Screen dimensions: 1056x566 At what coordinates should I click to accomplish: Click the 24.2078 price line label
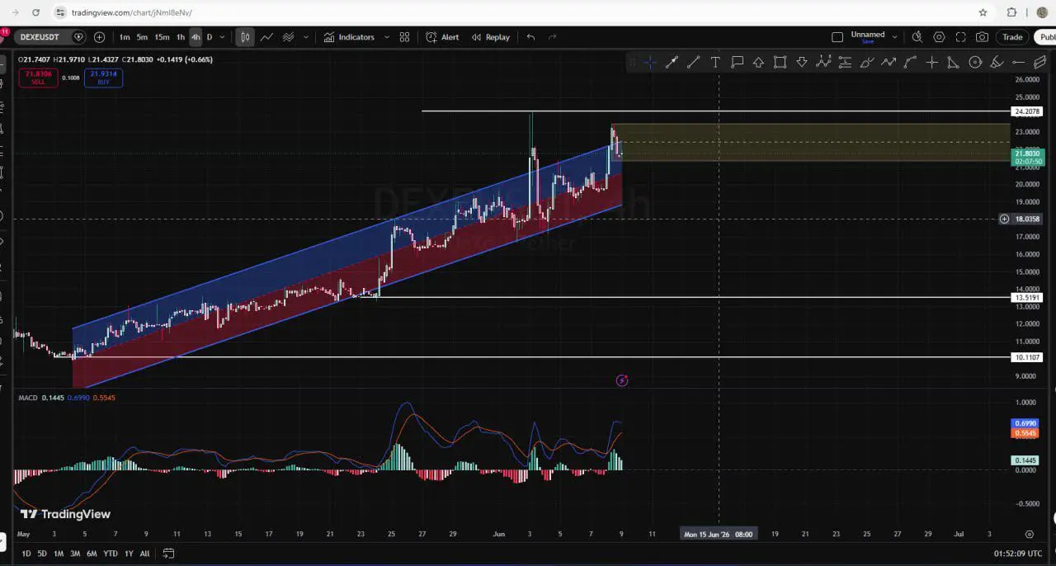tap(1027, 111)
